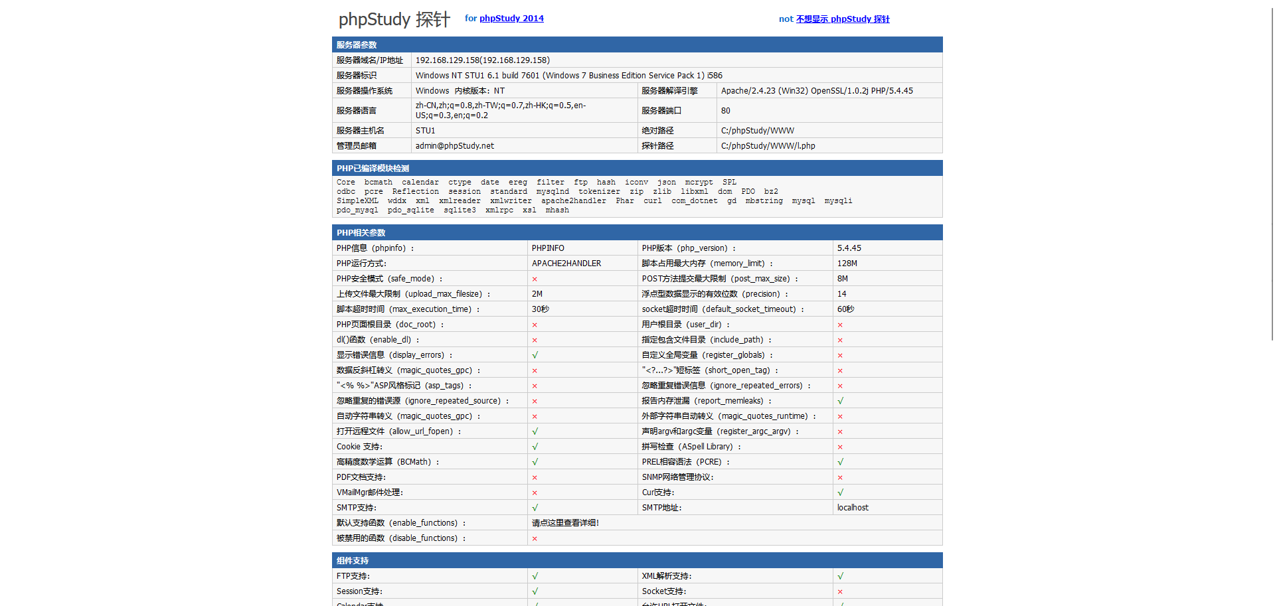Image resolution: width=1275 pixels, height=606 pixels.
Task: Click the PHP相关参数 section header
Action: coord(637,233)
